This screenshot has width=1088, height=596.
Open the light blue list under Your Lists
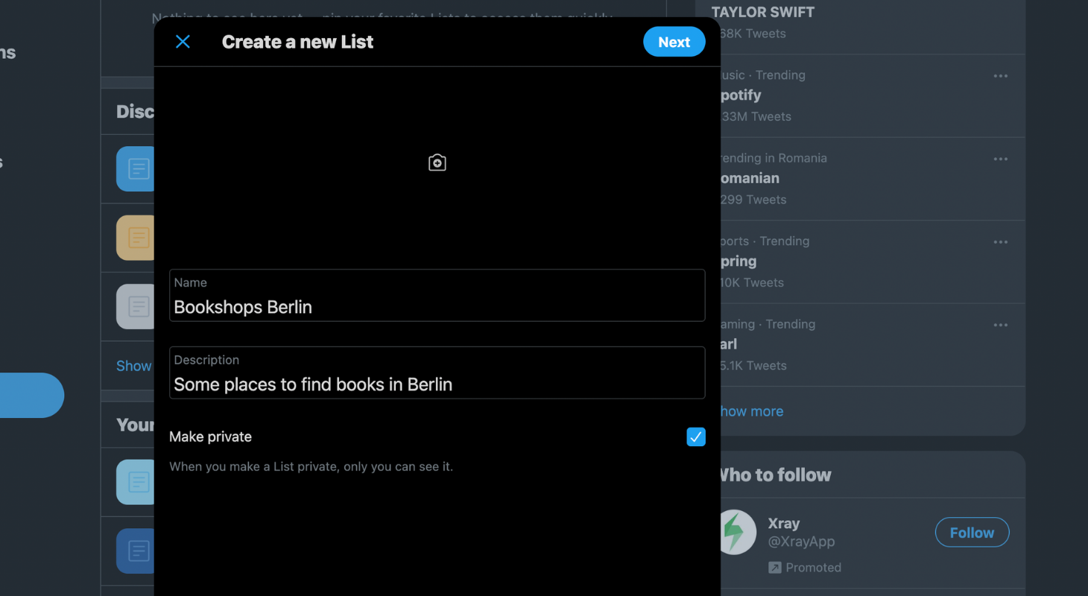coord(136,482)
